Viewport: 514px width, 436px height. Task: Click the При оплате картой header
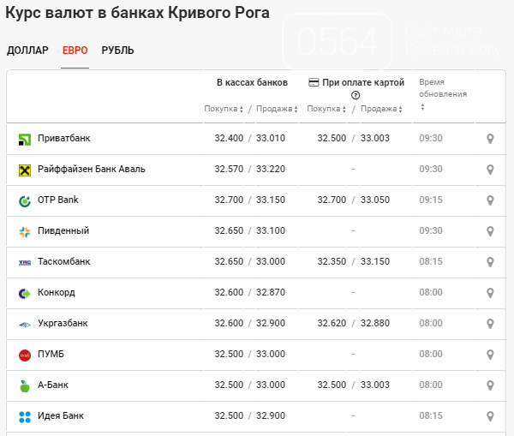(x=363, y=82)
